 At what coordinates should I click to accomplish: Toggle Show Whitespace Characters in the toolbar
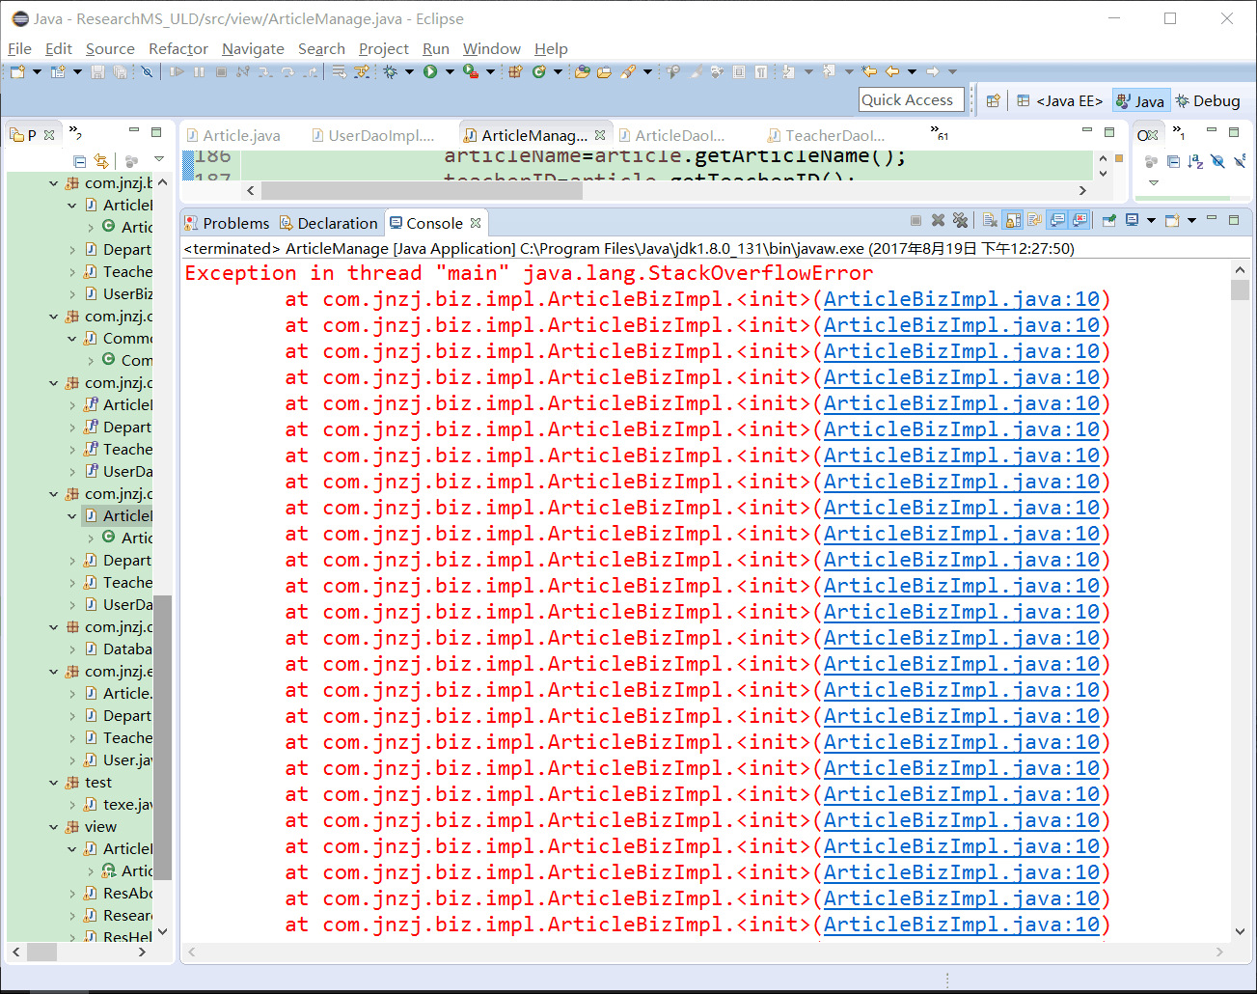[x=761, y=71]
